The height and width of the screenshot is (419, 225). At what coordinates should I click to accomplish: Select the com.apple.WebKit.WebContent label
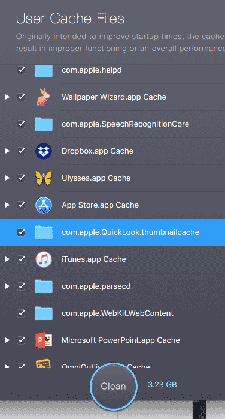click(x=118, y=313)
